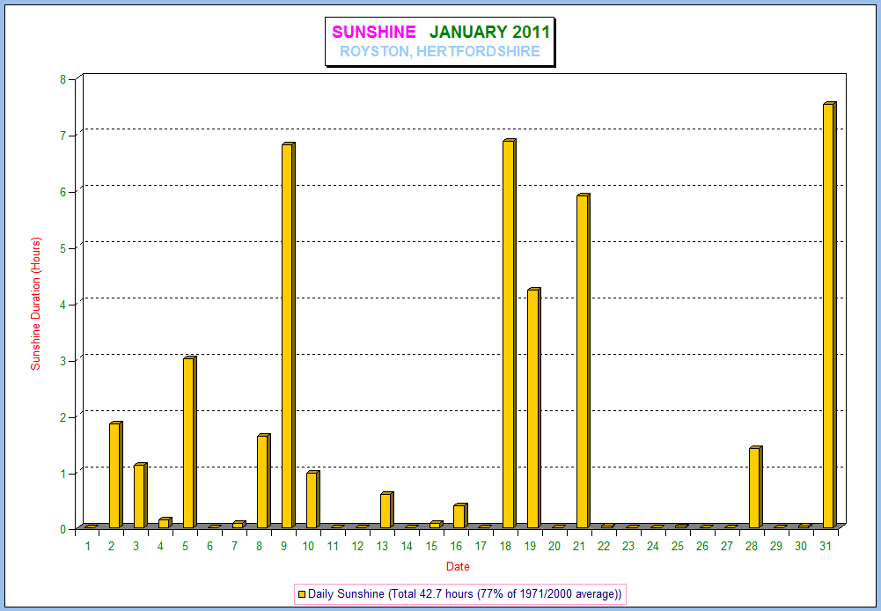
Task: Click the y-axis value 7
Action: 63,136
